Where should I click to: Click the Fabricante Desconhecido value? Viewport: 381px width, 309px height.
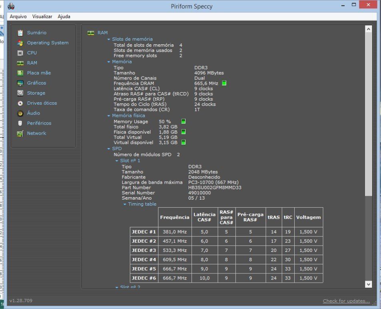point(204,177)
